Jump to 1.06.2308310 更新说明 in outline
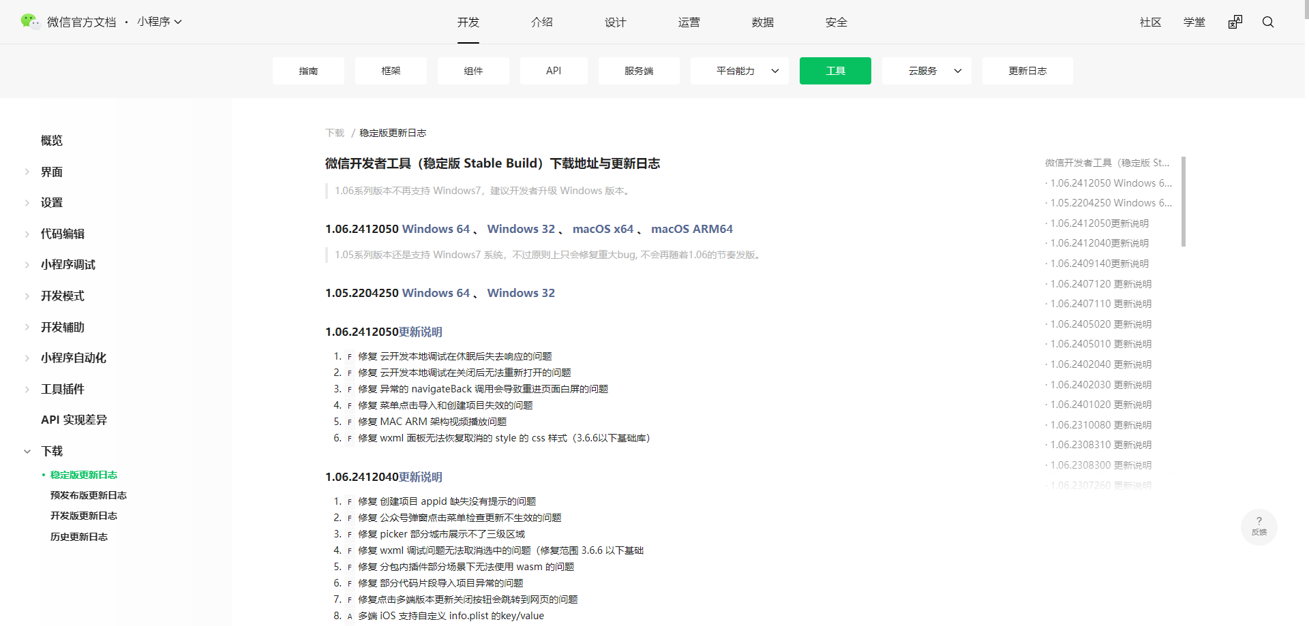This screenshot has width=1309, height=626. click(x=1100, y=445)
